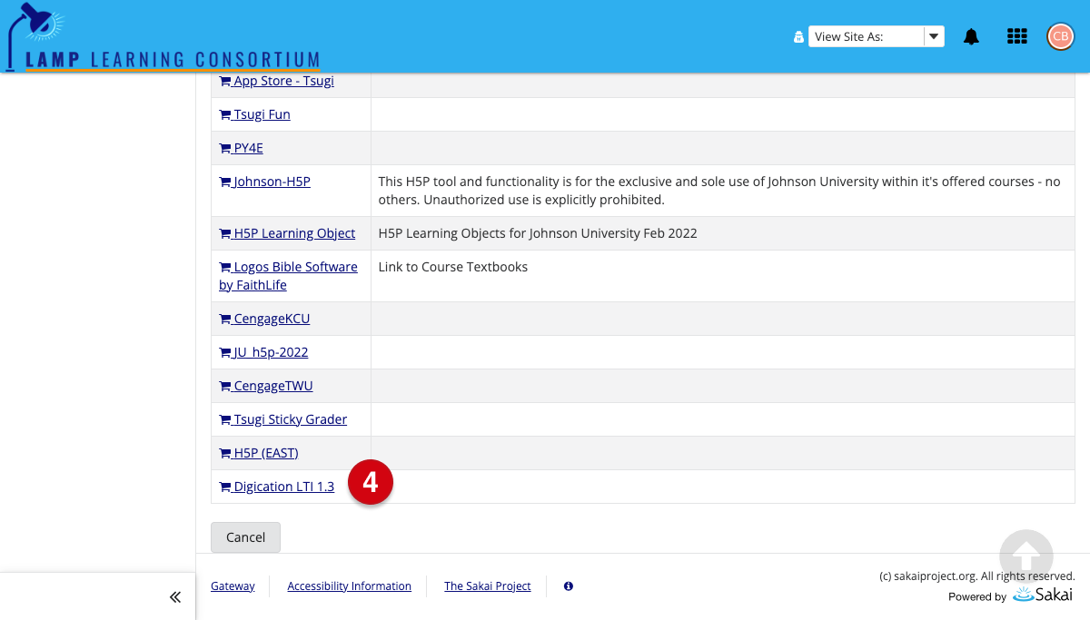Viewport: 1090px width, 620px height.
Task: Click the back-to-top arrow icon
Action: click(1026, 556)
